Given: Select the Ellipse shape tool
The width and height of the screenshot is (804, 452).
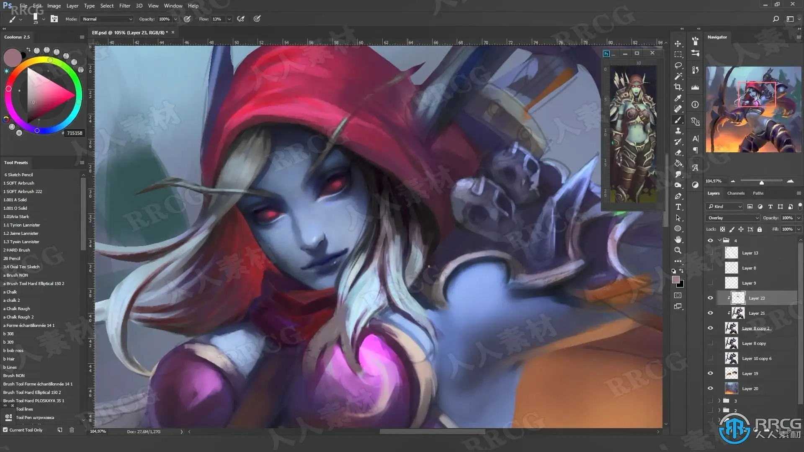Looking at the screenshot, I should coord(678,229).
